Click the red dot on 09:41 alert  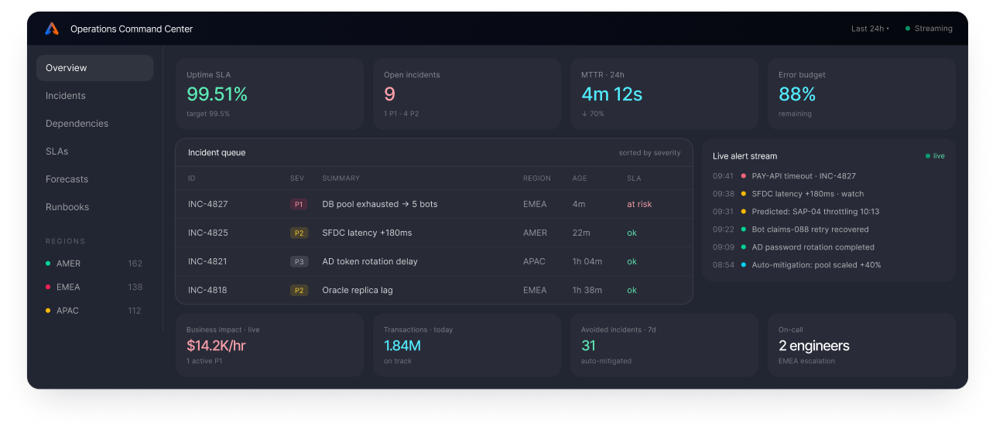744,176
